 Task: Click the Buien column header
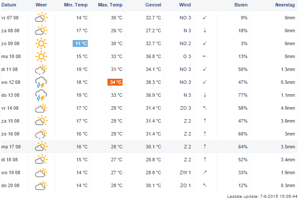pyautogui.click(x=241, y=5)
